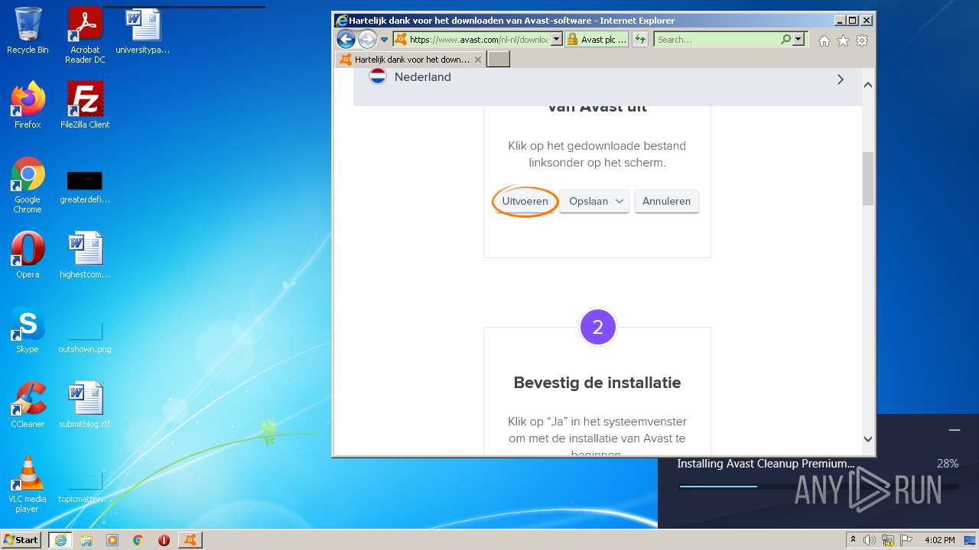
Task: Click the URL address field
Action: click(479, 39)
